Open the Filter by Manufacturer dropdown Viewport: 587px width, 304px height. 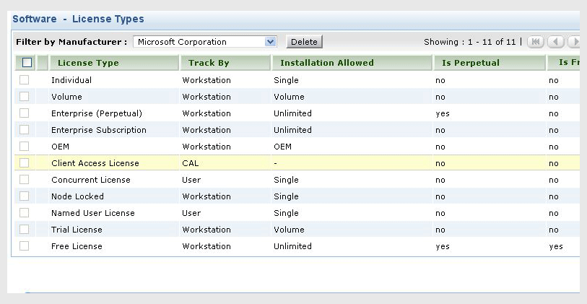271,42
